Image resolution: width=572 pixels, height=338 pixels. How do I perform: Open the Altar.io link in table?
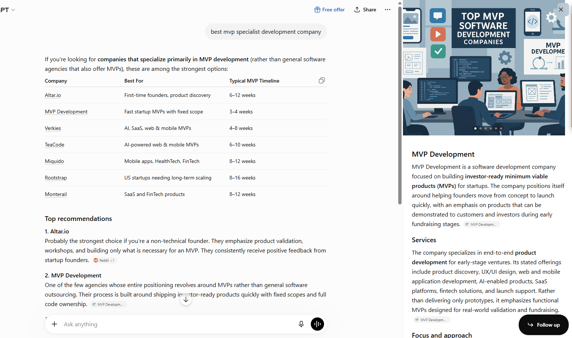(x=53, y=95)
